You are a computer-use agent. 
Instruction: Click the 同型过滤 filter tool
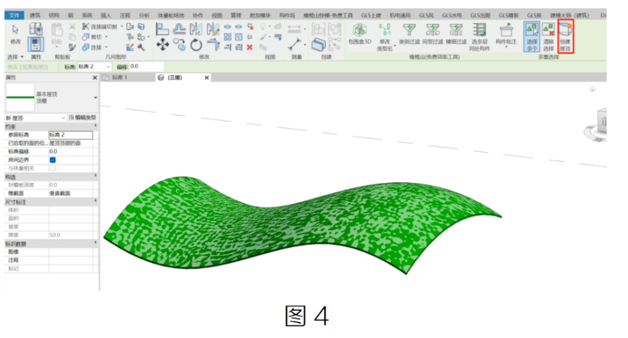[433, 34]
